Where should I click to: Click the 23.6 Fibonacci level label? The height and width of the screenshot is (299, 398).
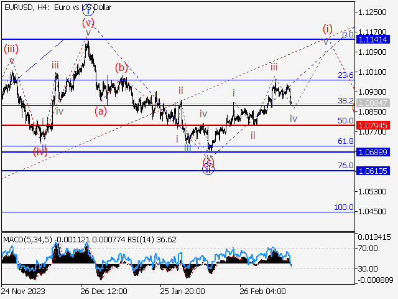click(x=346, y=75)
